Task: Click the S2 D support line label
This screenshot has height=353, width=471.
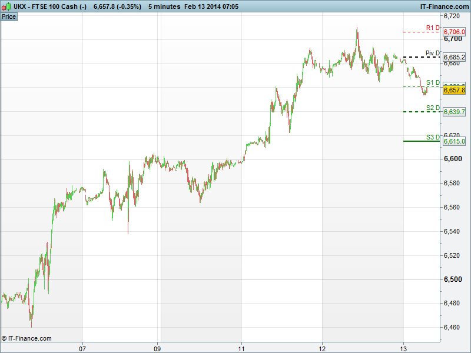Action: click(x=433, y=108)
